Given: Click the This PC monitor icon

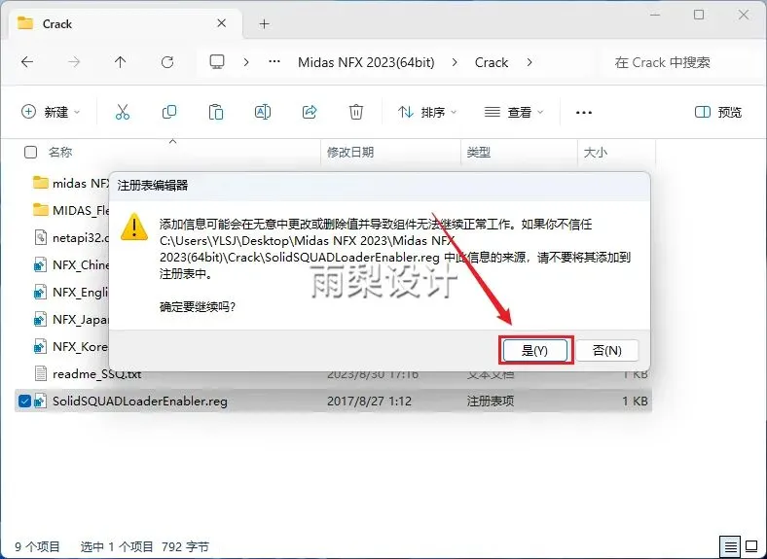Looking at the screenshot, I should (x=217, y=62).
